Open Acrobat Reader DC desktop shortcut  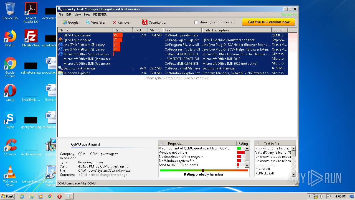pos(31,13)
